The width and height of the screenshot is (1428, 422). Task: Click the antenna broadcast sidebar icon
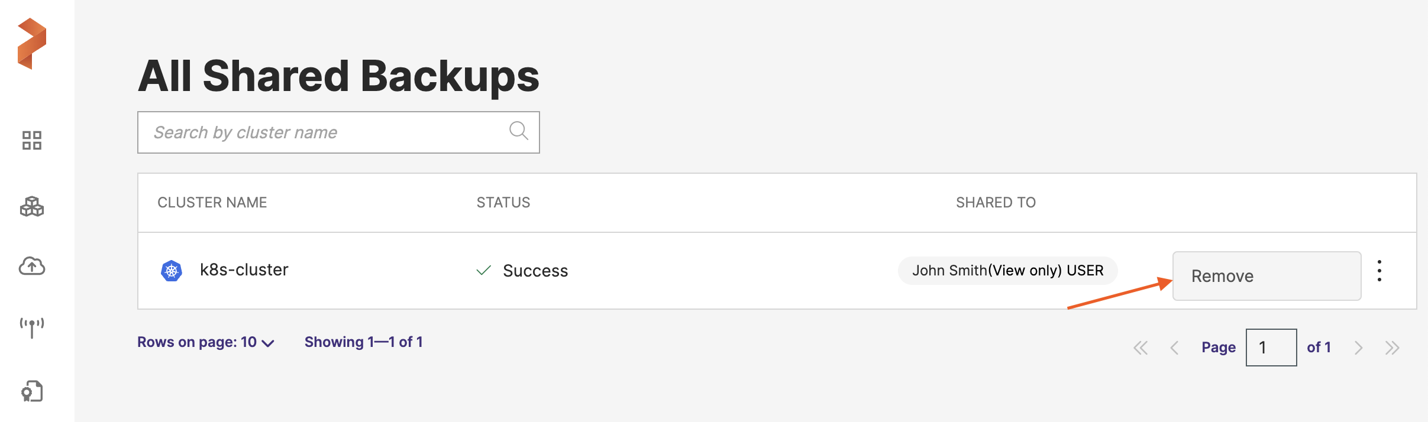[32, 327]
